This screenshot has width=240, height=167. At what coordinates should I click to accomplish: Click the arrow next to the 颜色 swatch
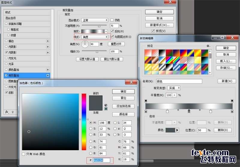(177, 130)
